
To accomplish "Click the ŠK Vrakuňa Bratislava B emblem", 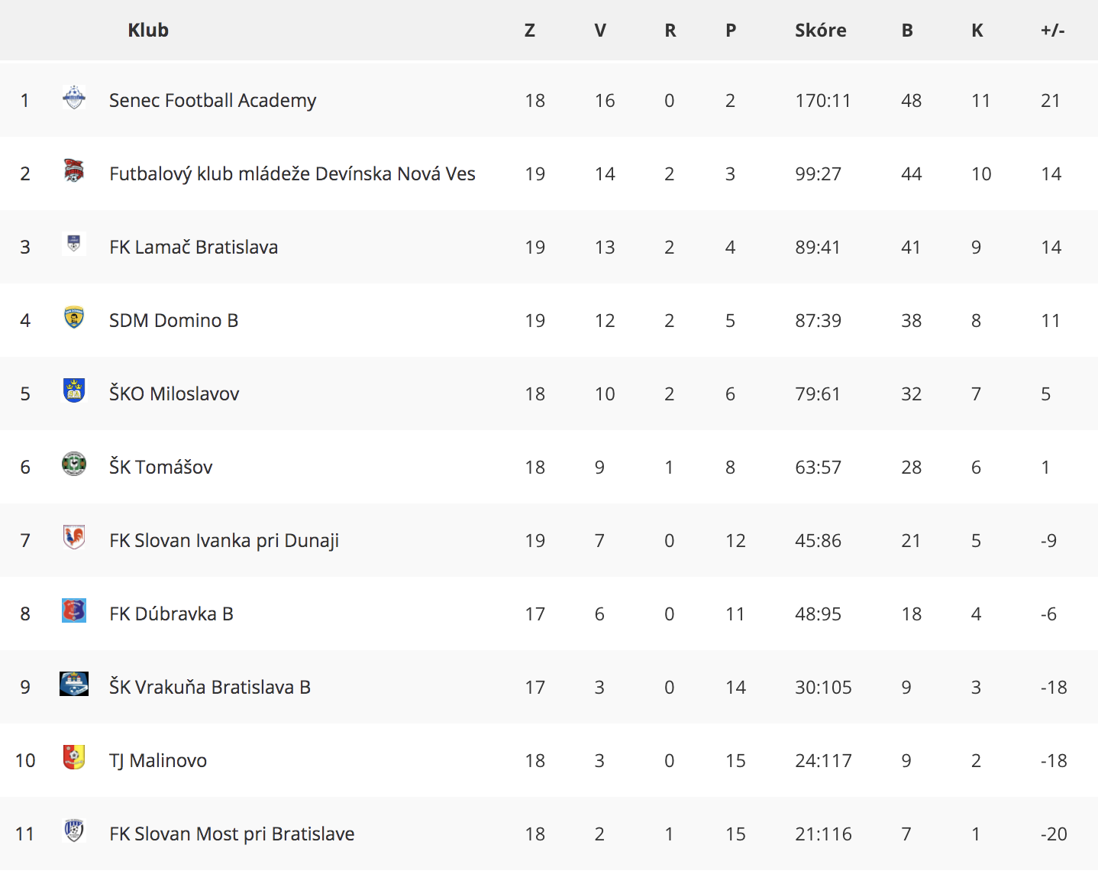I will [x=74, y=684].
